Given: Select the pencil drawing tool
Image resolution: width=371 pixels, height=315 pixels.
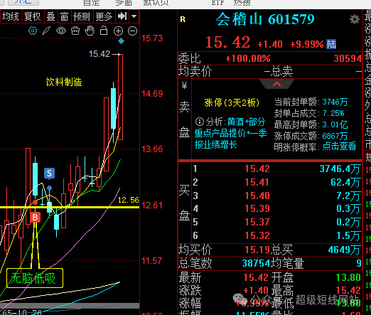Looking at the screenshot, I should [x=46, y=31].
